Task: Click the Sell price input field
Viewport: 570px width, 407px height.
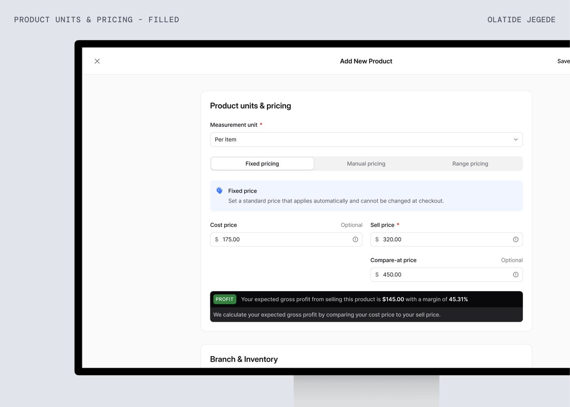Action: click(x=446, y=239)
